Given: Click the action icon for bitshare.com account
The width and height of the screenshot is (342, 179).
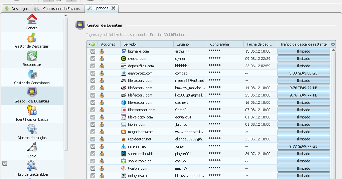Looking at the screenshot, I should pos(102,51).
